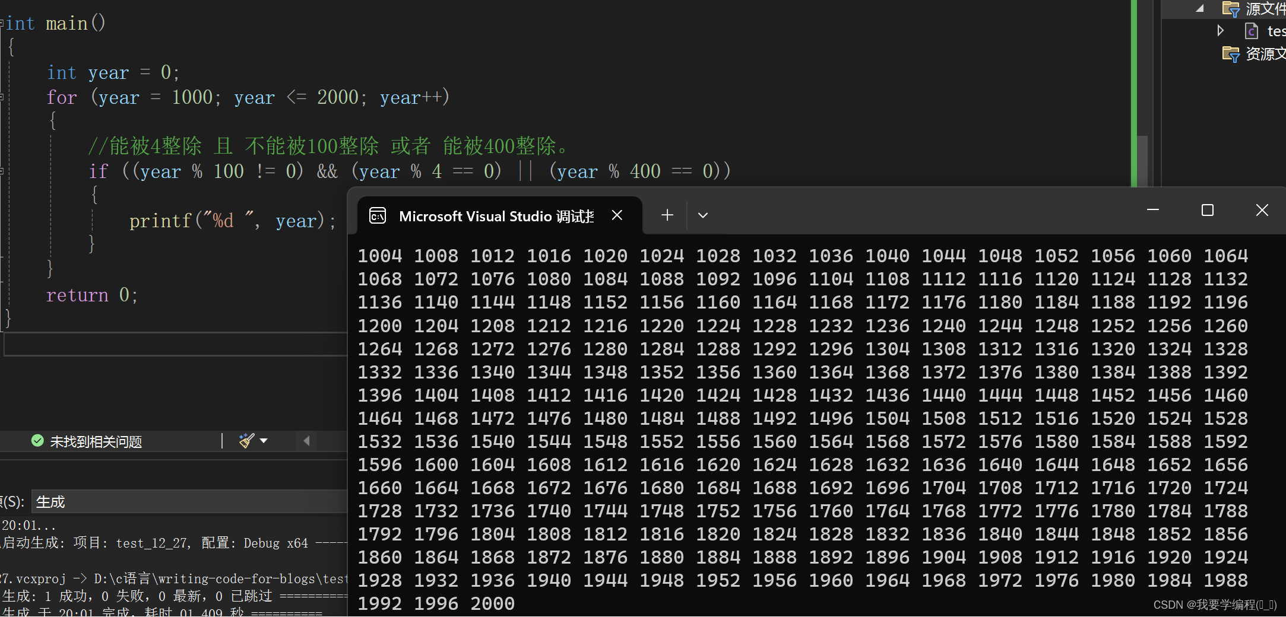Image resolution: width=1286 pixels, height=617 pixels.
Task: Click the return 0 statement line
Action: tap(92, 295)
